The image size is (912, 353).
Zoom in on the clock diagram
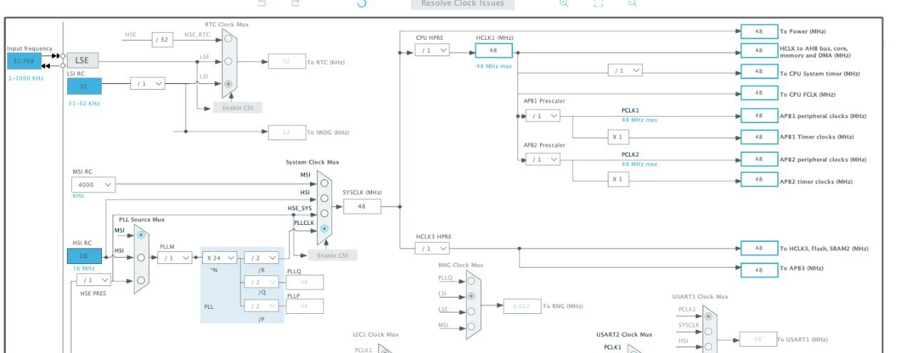[x=564, y=3]
